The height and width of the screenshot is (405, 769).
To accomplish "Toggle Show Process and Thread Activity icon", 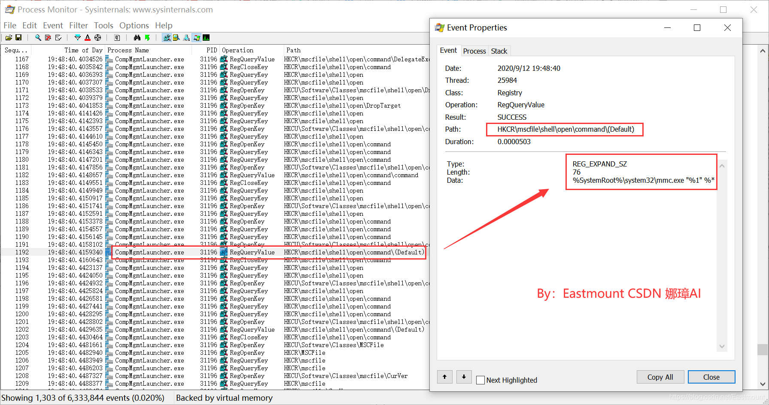I will (197, 38).
